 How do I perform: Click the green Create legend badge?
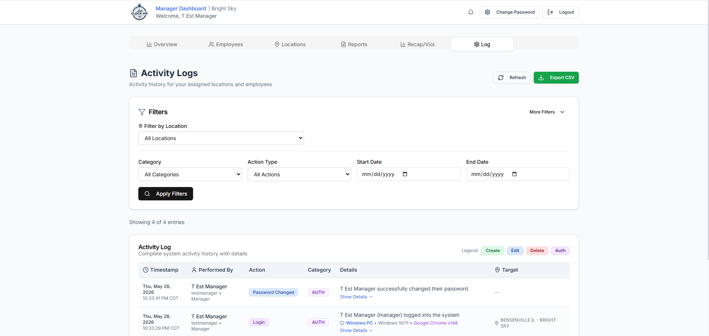tap(493, 251)
